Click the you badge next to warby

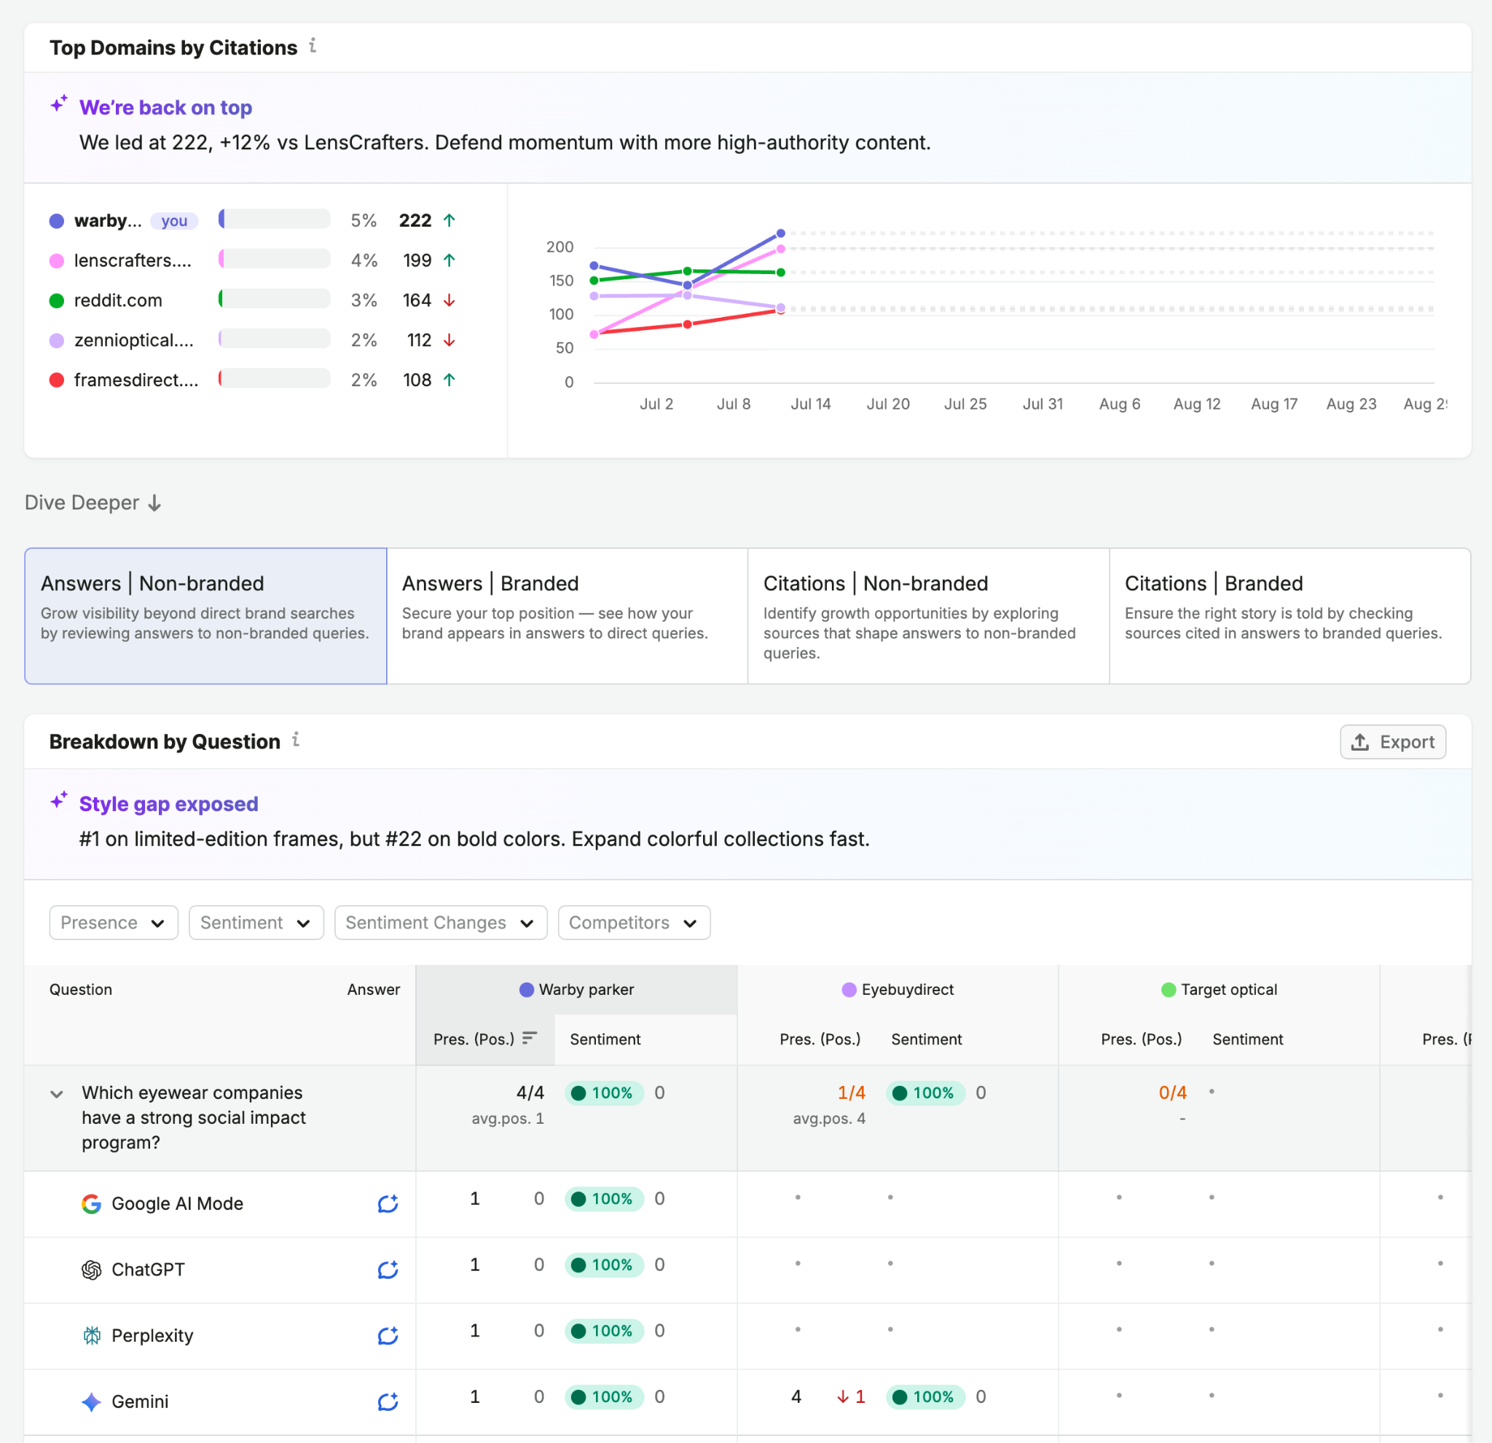click(174, 221)
